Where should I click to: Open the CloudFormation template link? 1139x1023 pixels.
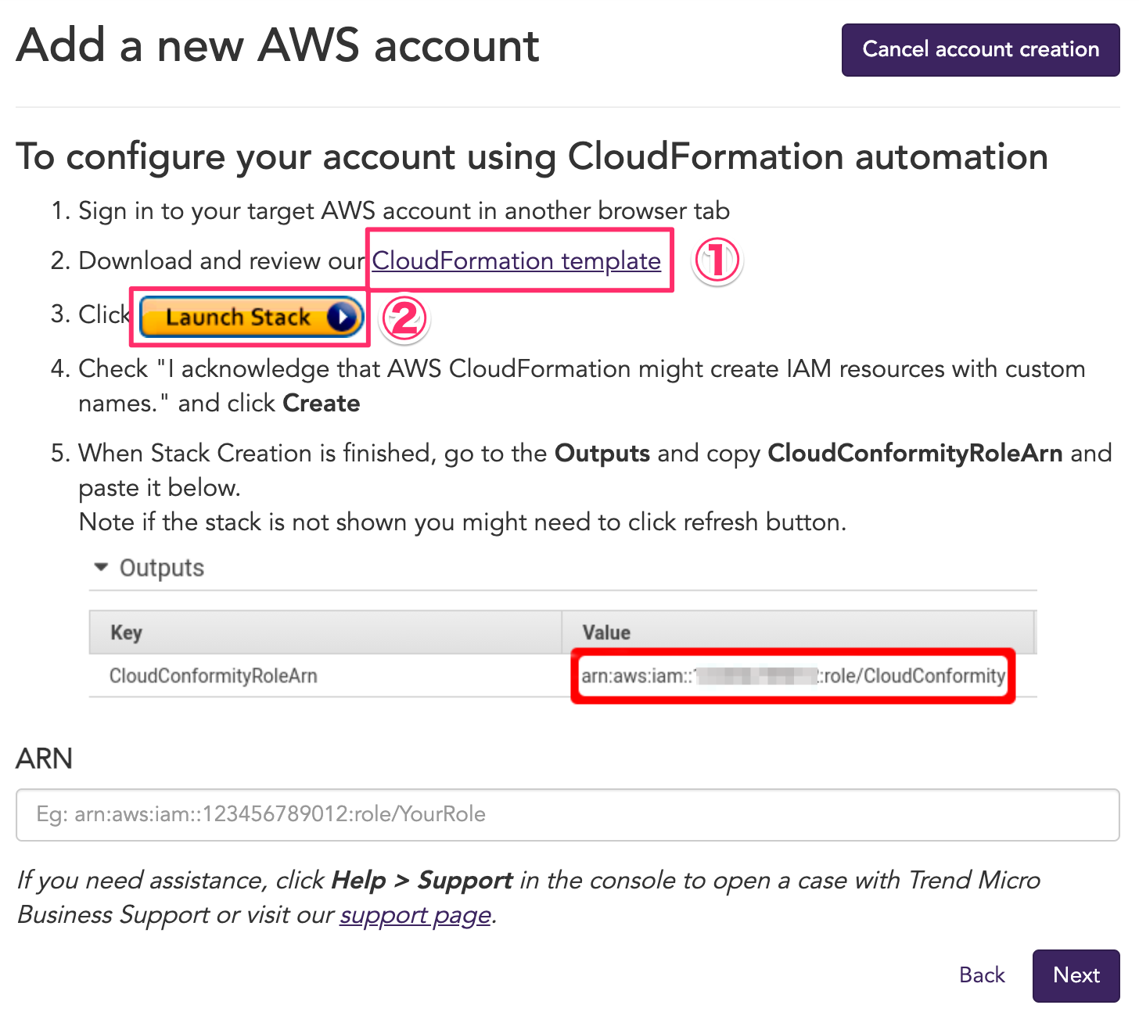click(x=519, y=260)
